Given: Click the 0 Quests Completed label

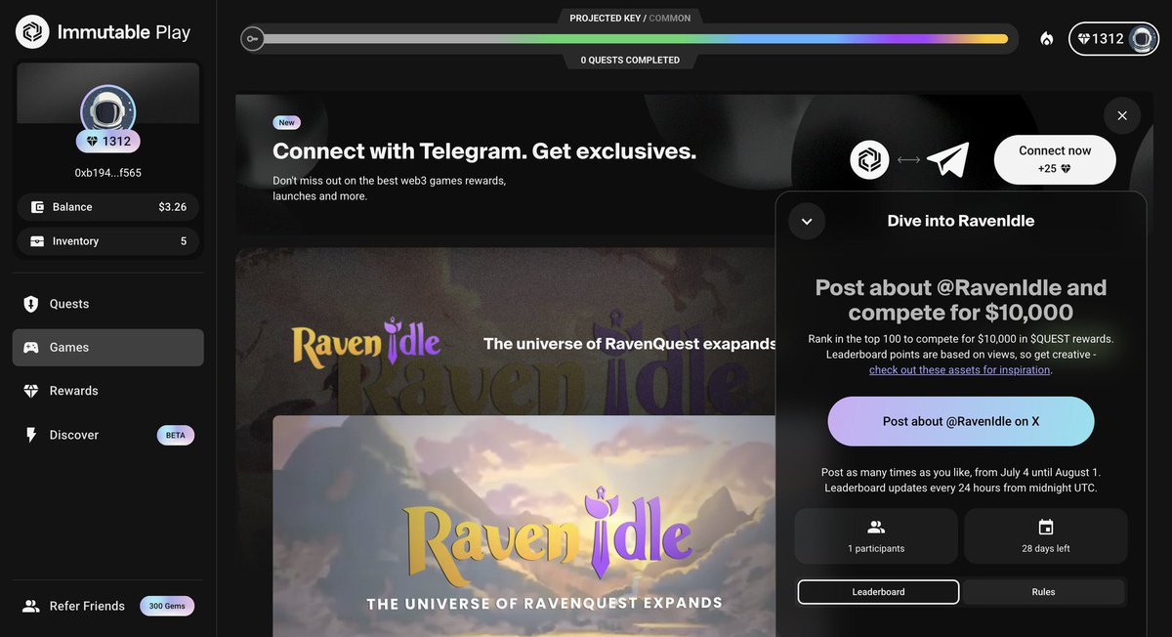Looking at the screenshot, I should 630,60.
